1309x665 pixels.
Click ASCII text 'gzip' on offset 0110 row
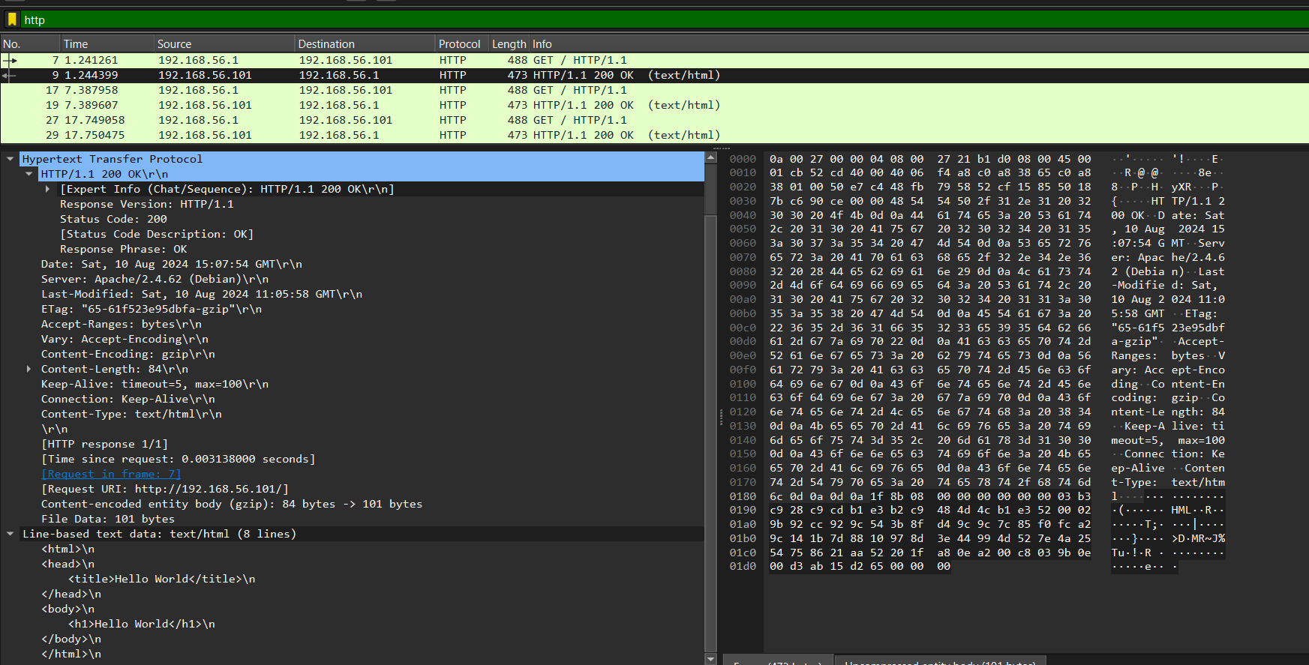click(x=1184, y=398)
